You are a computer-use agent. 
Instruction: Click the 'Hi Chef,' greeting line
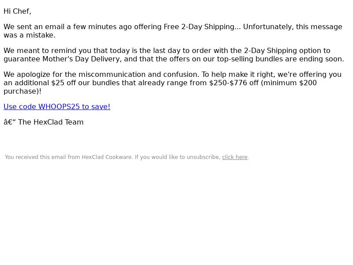[x=17, y=11]
